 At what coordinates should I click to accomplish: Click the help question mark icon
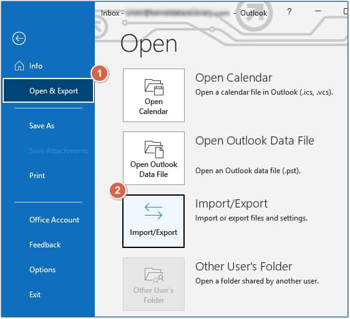(x=289, y=11)
